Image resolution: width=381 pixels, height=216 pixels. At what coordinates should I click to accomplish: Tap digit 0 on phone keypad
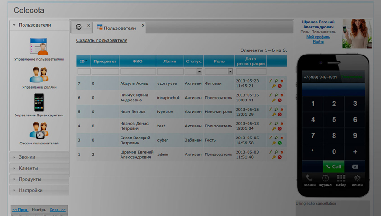(x=334, y=152)
